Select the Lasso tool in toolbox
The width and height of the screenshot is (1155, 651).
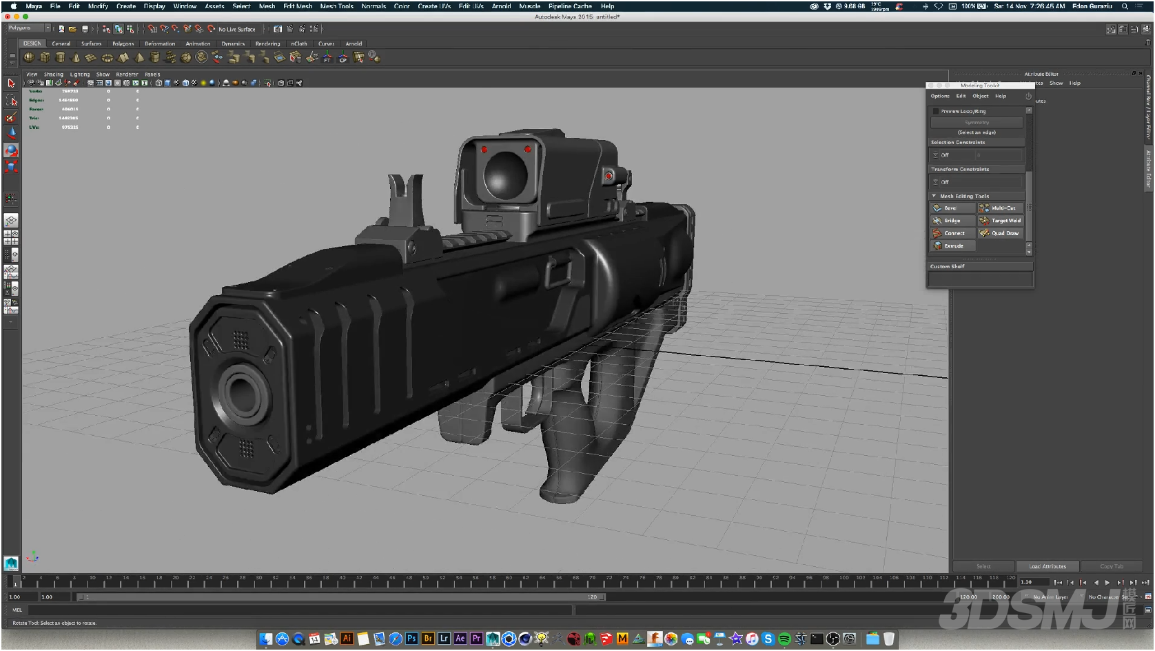click(11, 101)
